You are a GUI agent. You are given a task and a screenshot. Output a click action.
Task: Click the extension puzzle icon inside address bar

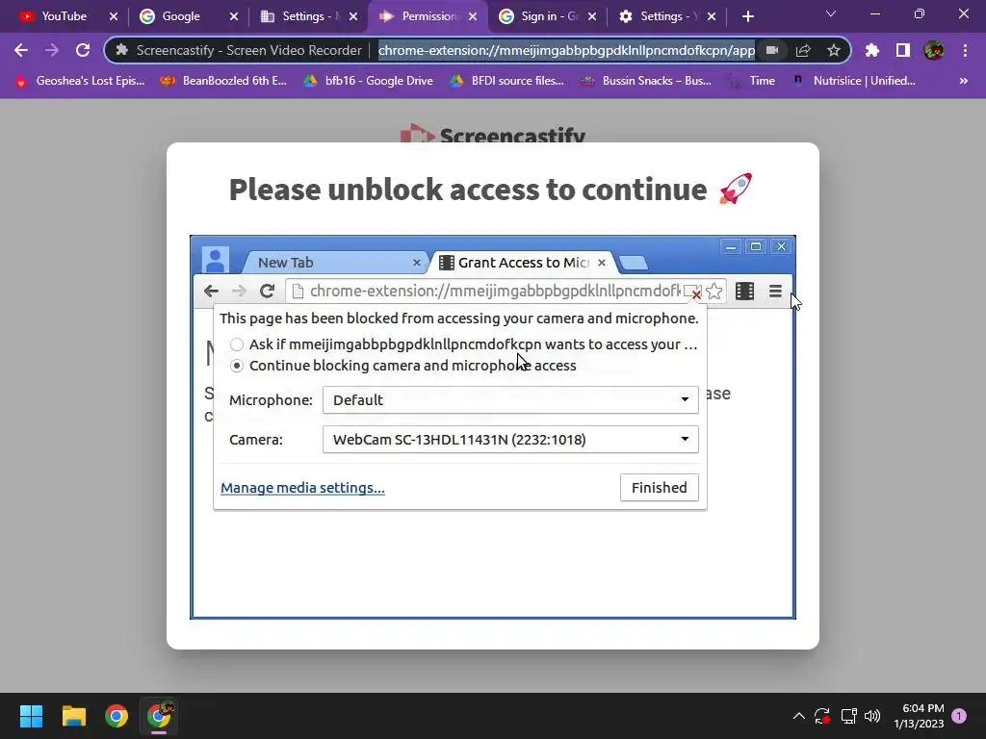coord(122,50)
